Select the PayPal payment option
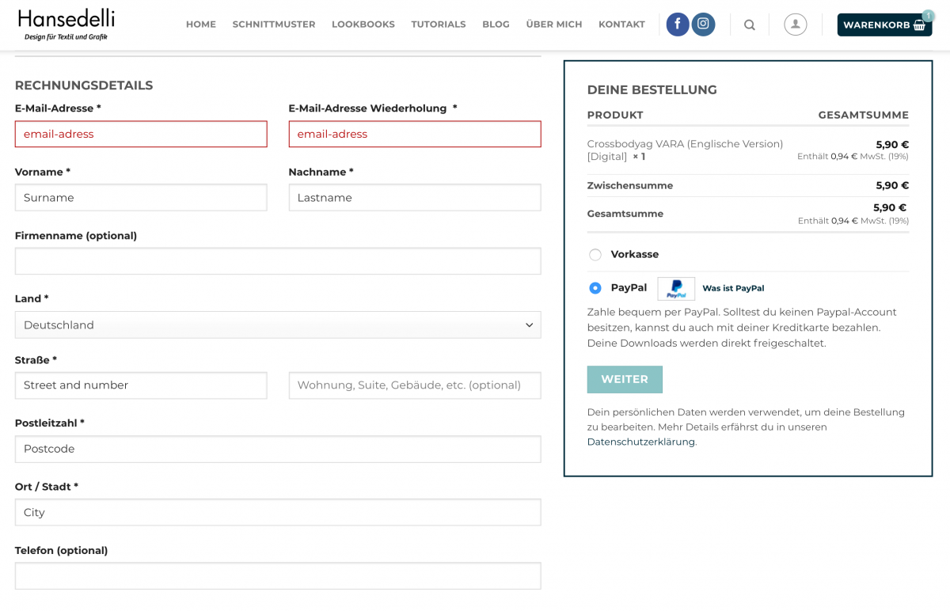The width and height of the screenshot is (950, 611). 595,288
